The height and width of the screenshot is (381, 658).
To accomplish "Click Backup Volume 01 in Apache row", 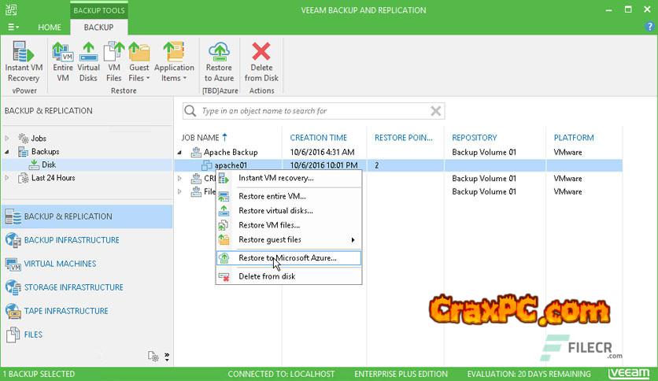I will [484, 152].
